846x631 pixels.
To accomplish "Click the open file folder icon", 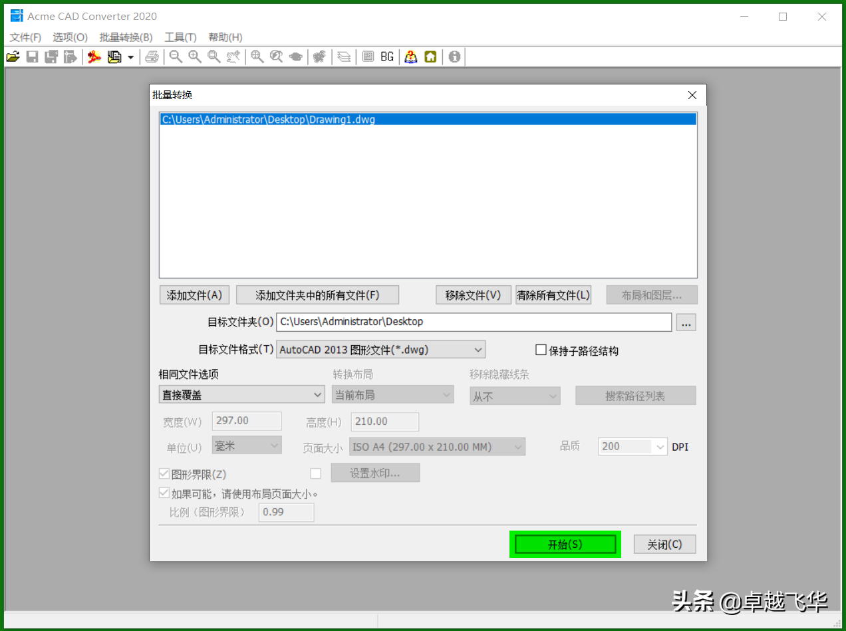I will click(x=13, y=57).
